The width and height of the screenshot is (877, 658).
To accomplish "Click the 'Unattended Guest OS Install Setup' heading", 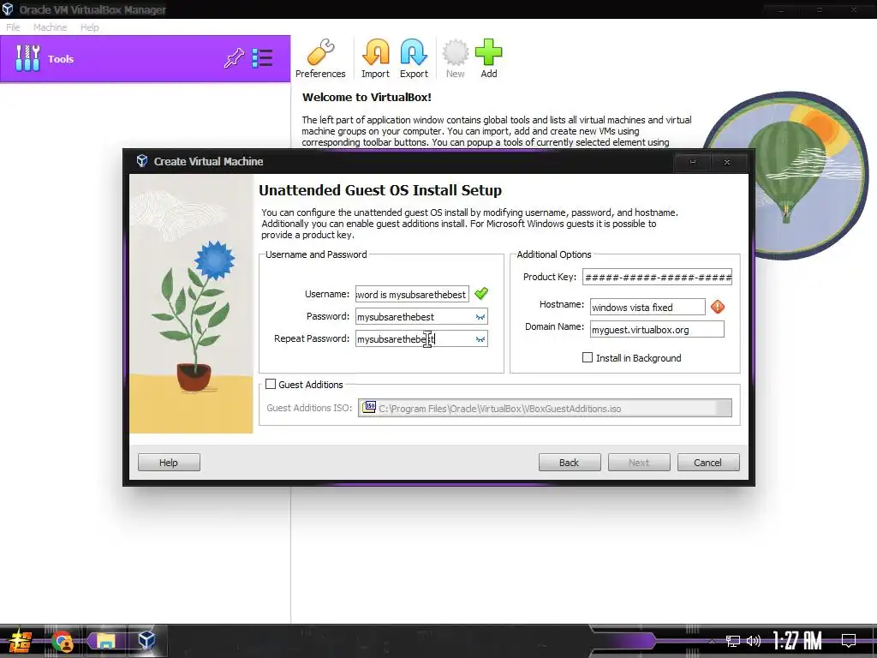I will 380,190.
